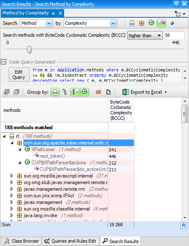Image resolution: width=189 pixels, height=246 pixels.
Task: Click the complexity threshold field showing 56
Action: 174,35
